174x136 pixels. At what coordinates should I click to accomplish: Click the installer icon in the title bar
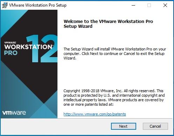click(x=5, y=5)
